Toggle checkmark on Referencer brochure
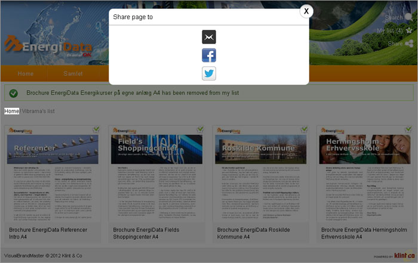 [x=96, y=129]
